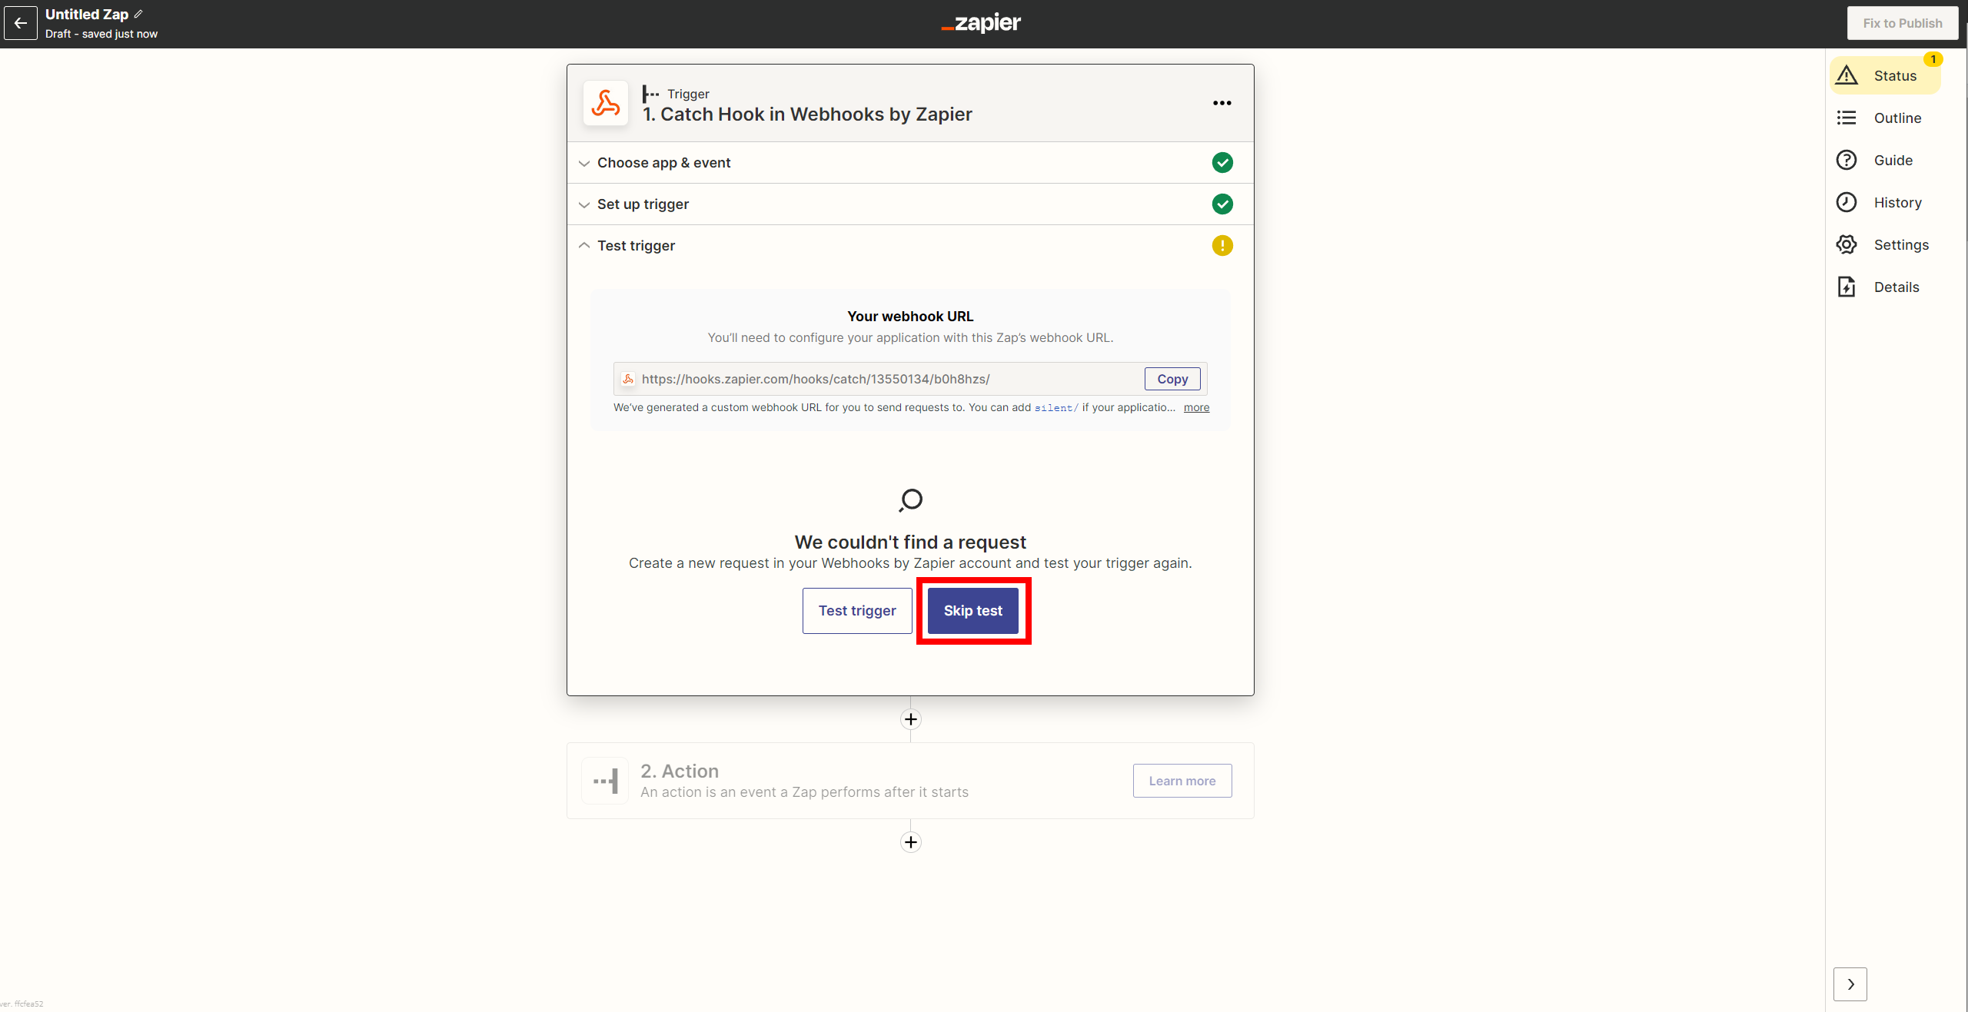Open the three-dots trigger menu
Image resolution: width=1968 pixels, height=1012 pixels.
[1222, 103]
